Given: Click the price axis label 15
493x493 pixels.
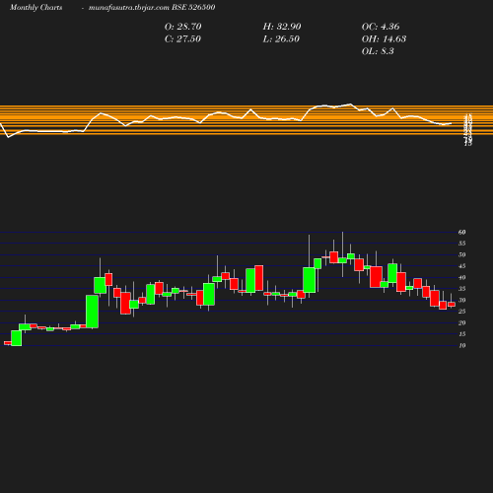Looking at the screenshot, I should tap(462, 334).
